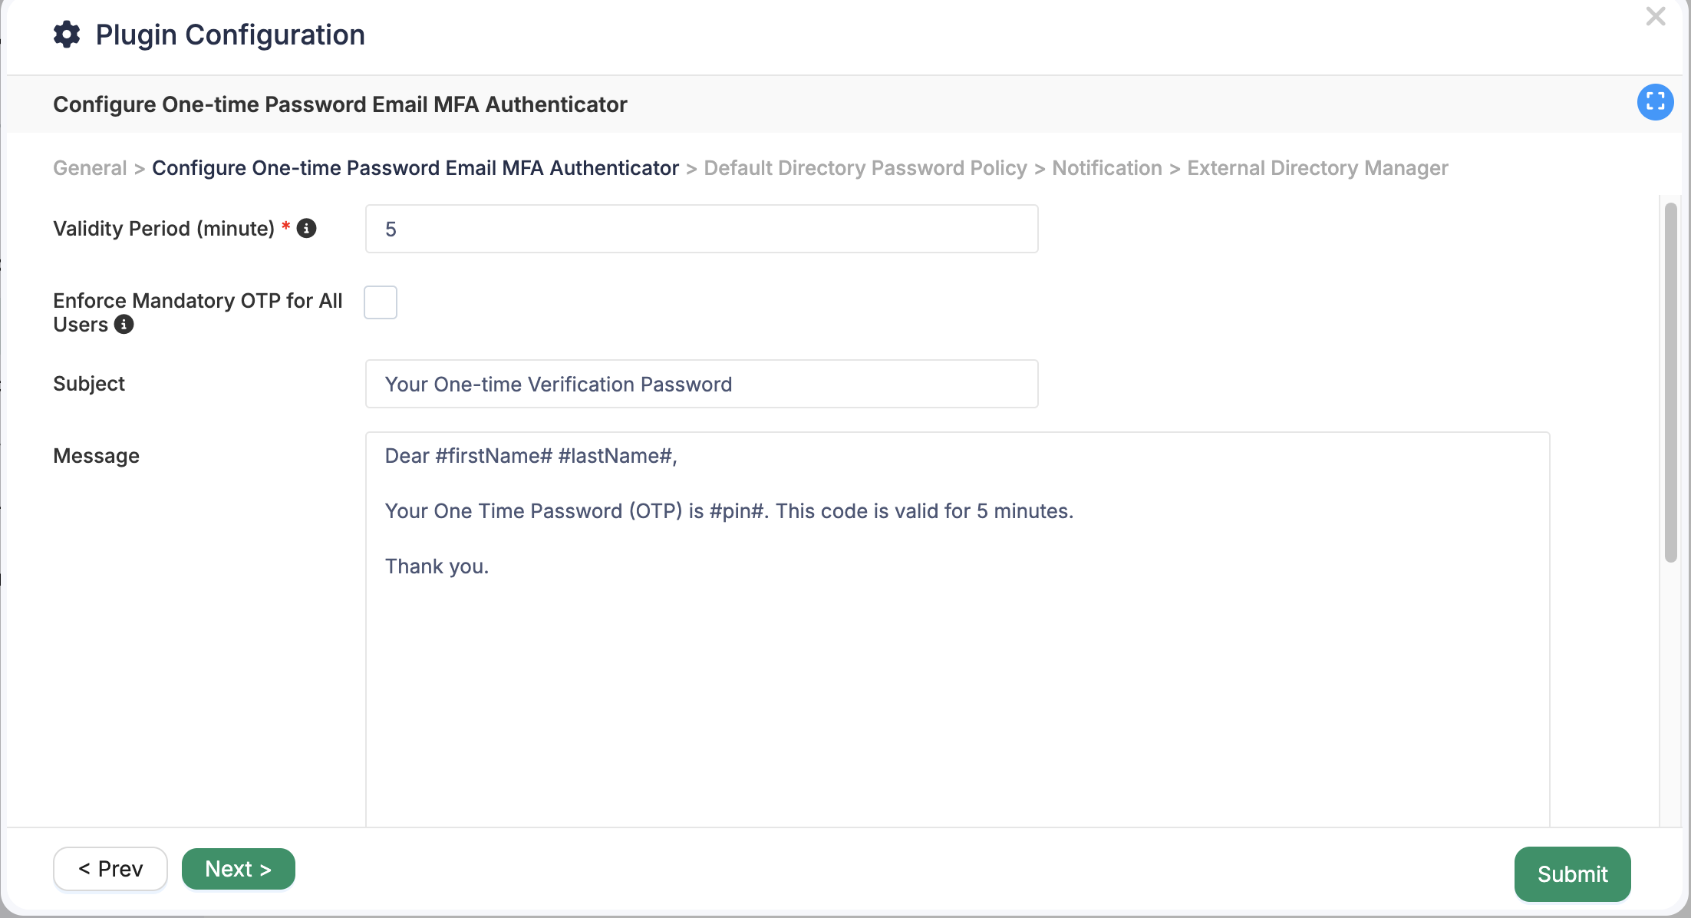Image resolution: width=1691 pixels, height=918 pixels.
Task: Go to the General breadcrumb step
Action: pyautogui.click(x=90, y=168)
